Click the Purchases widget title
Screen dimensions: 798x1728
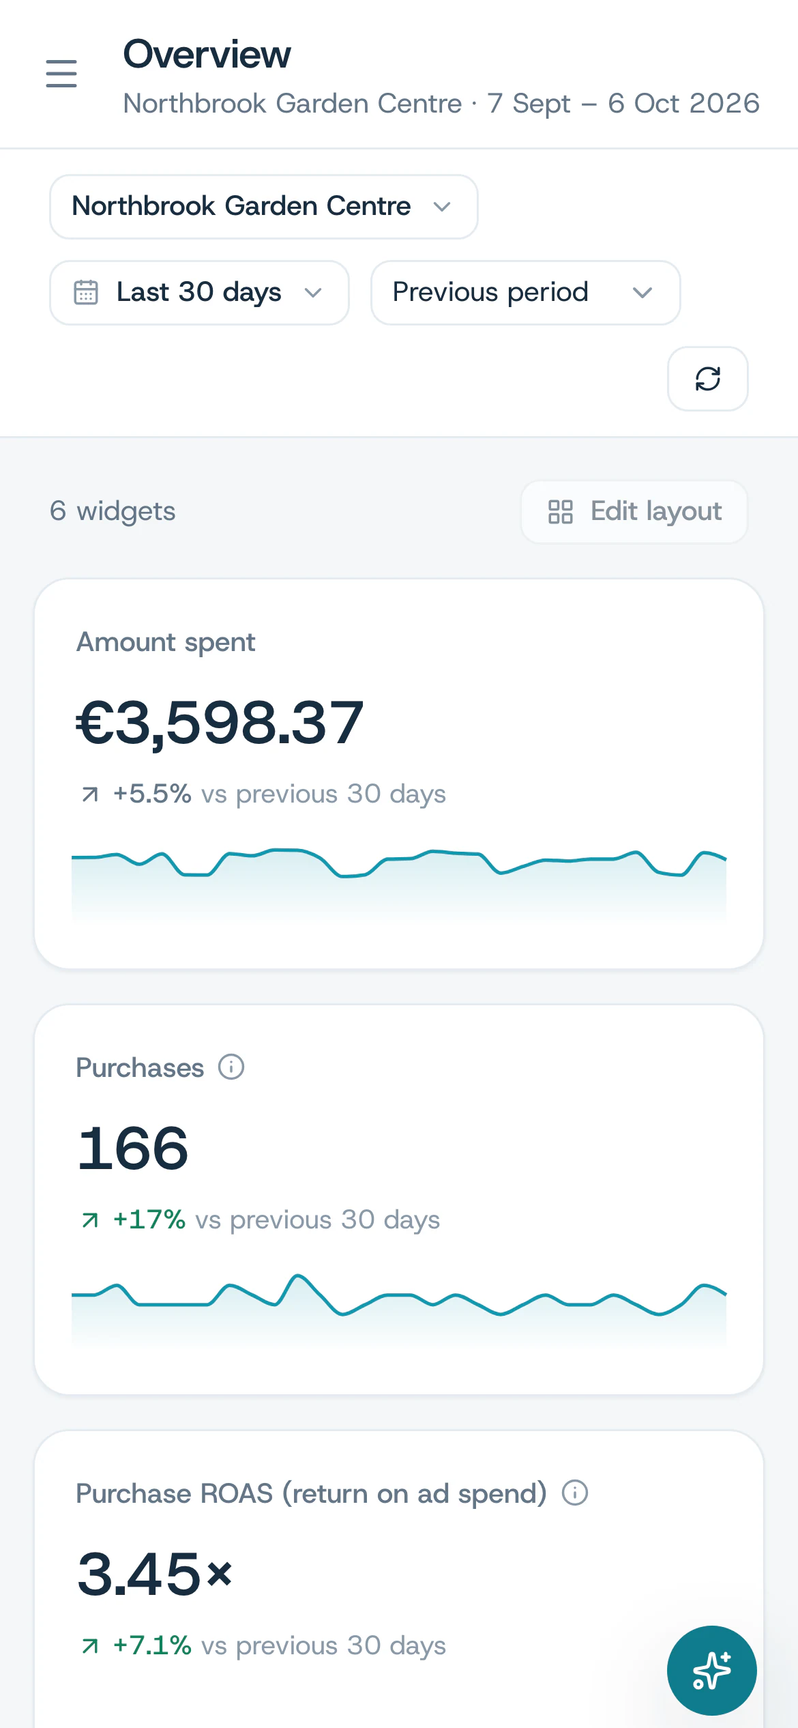[x=140, y=1067]
